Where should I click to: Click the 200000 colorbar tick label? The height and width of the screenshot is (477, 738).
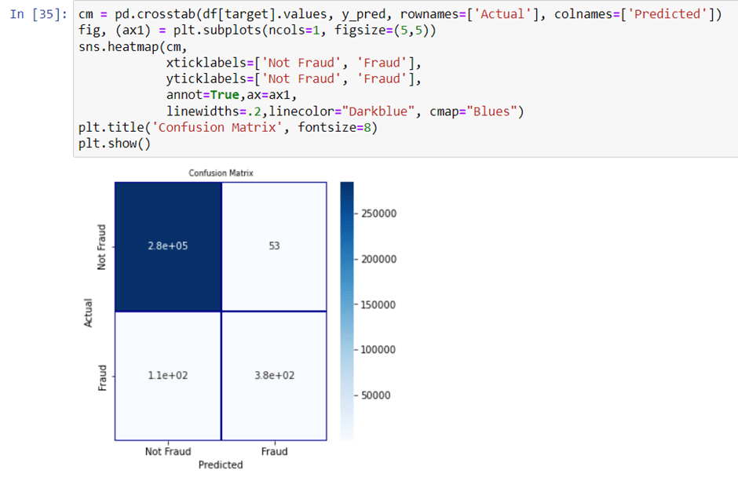[x=379, y=259]
